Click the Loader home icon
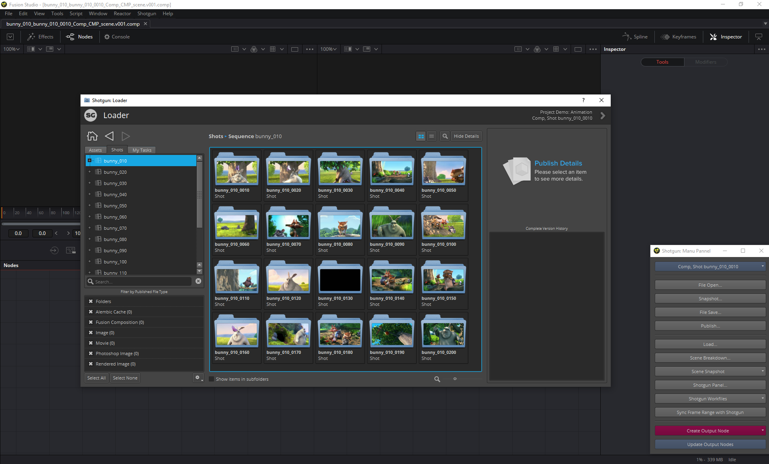Image resolution: width=769 pixels, height=464 pixels. [92, 136]
